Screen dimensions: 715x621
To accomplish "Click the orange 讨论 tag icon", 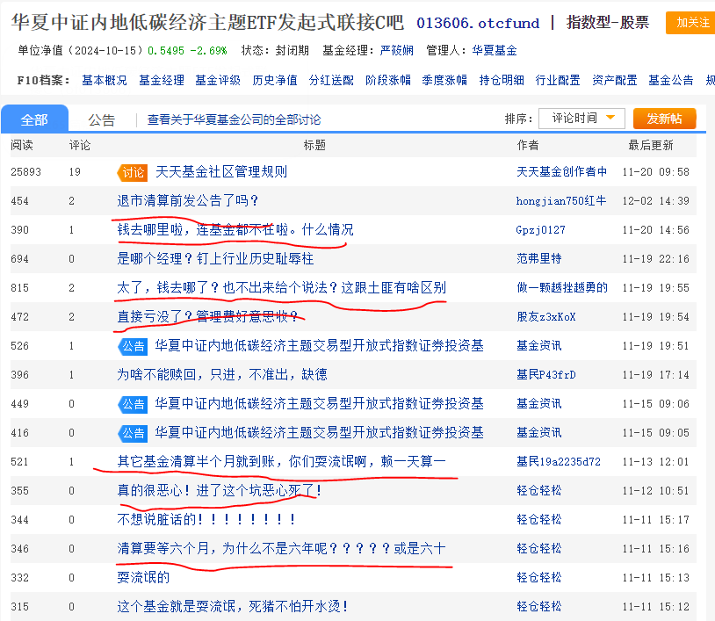I will 132,172.
